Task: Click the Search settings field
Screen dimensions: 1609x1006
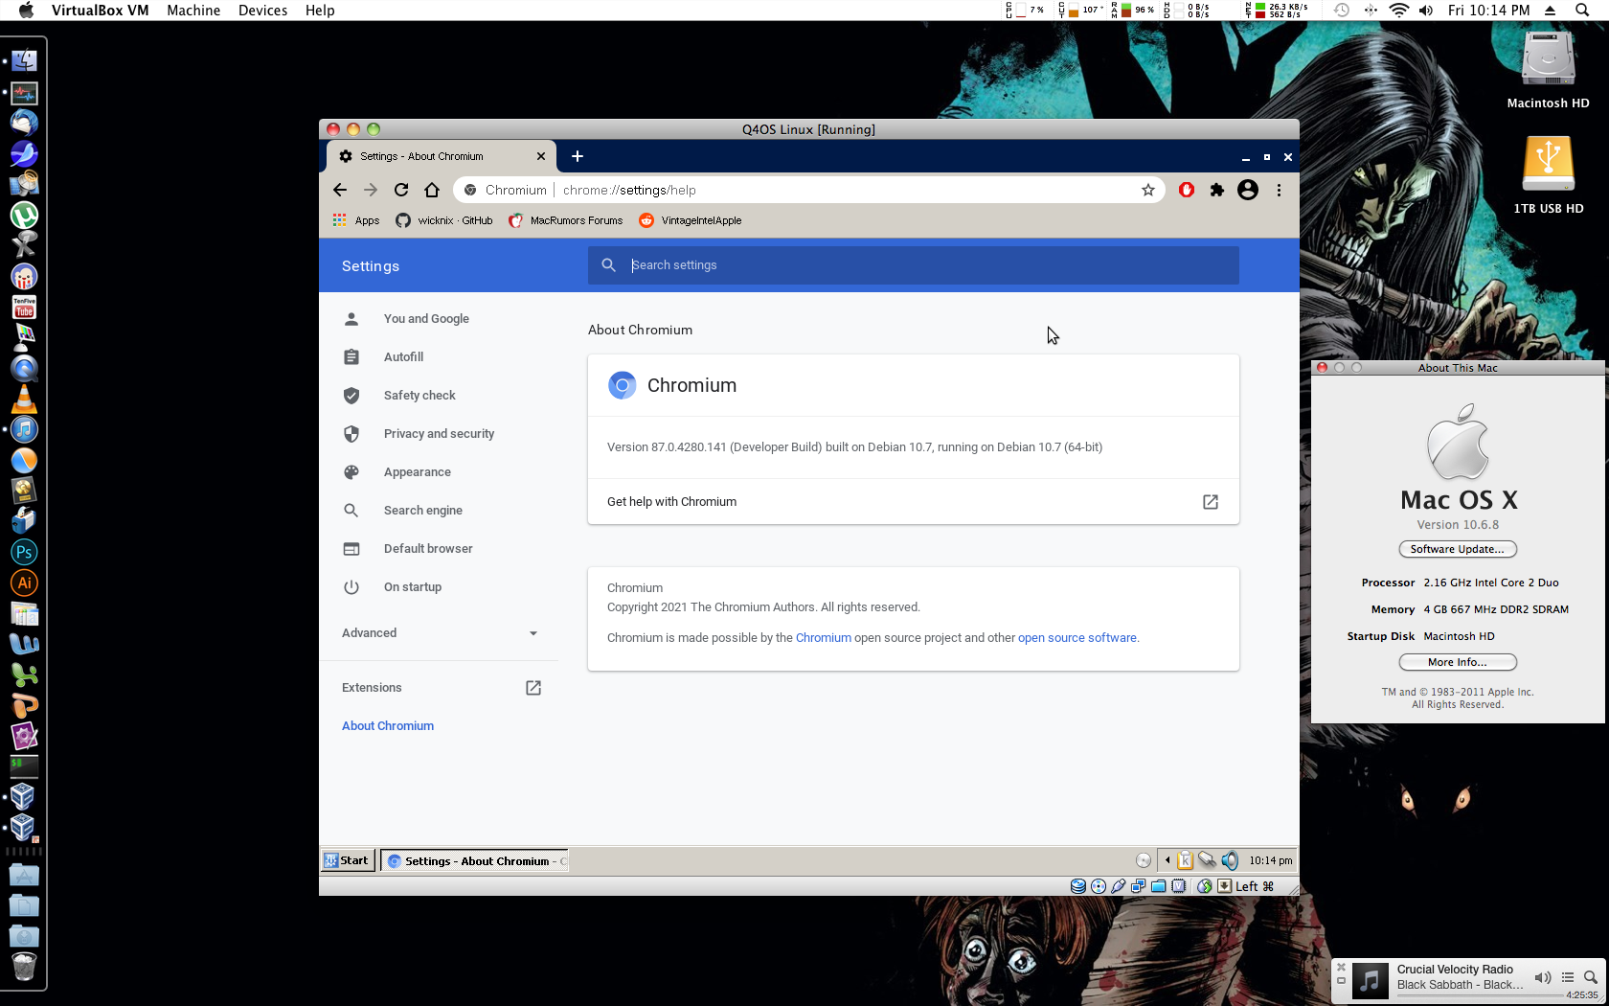Action: click(914, 265)
